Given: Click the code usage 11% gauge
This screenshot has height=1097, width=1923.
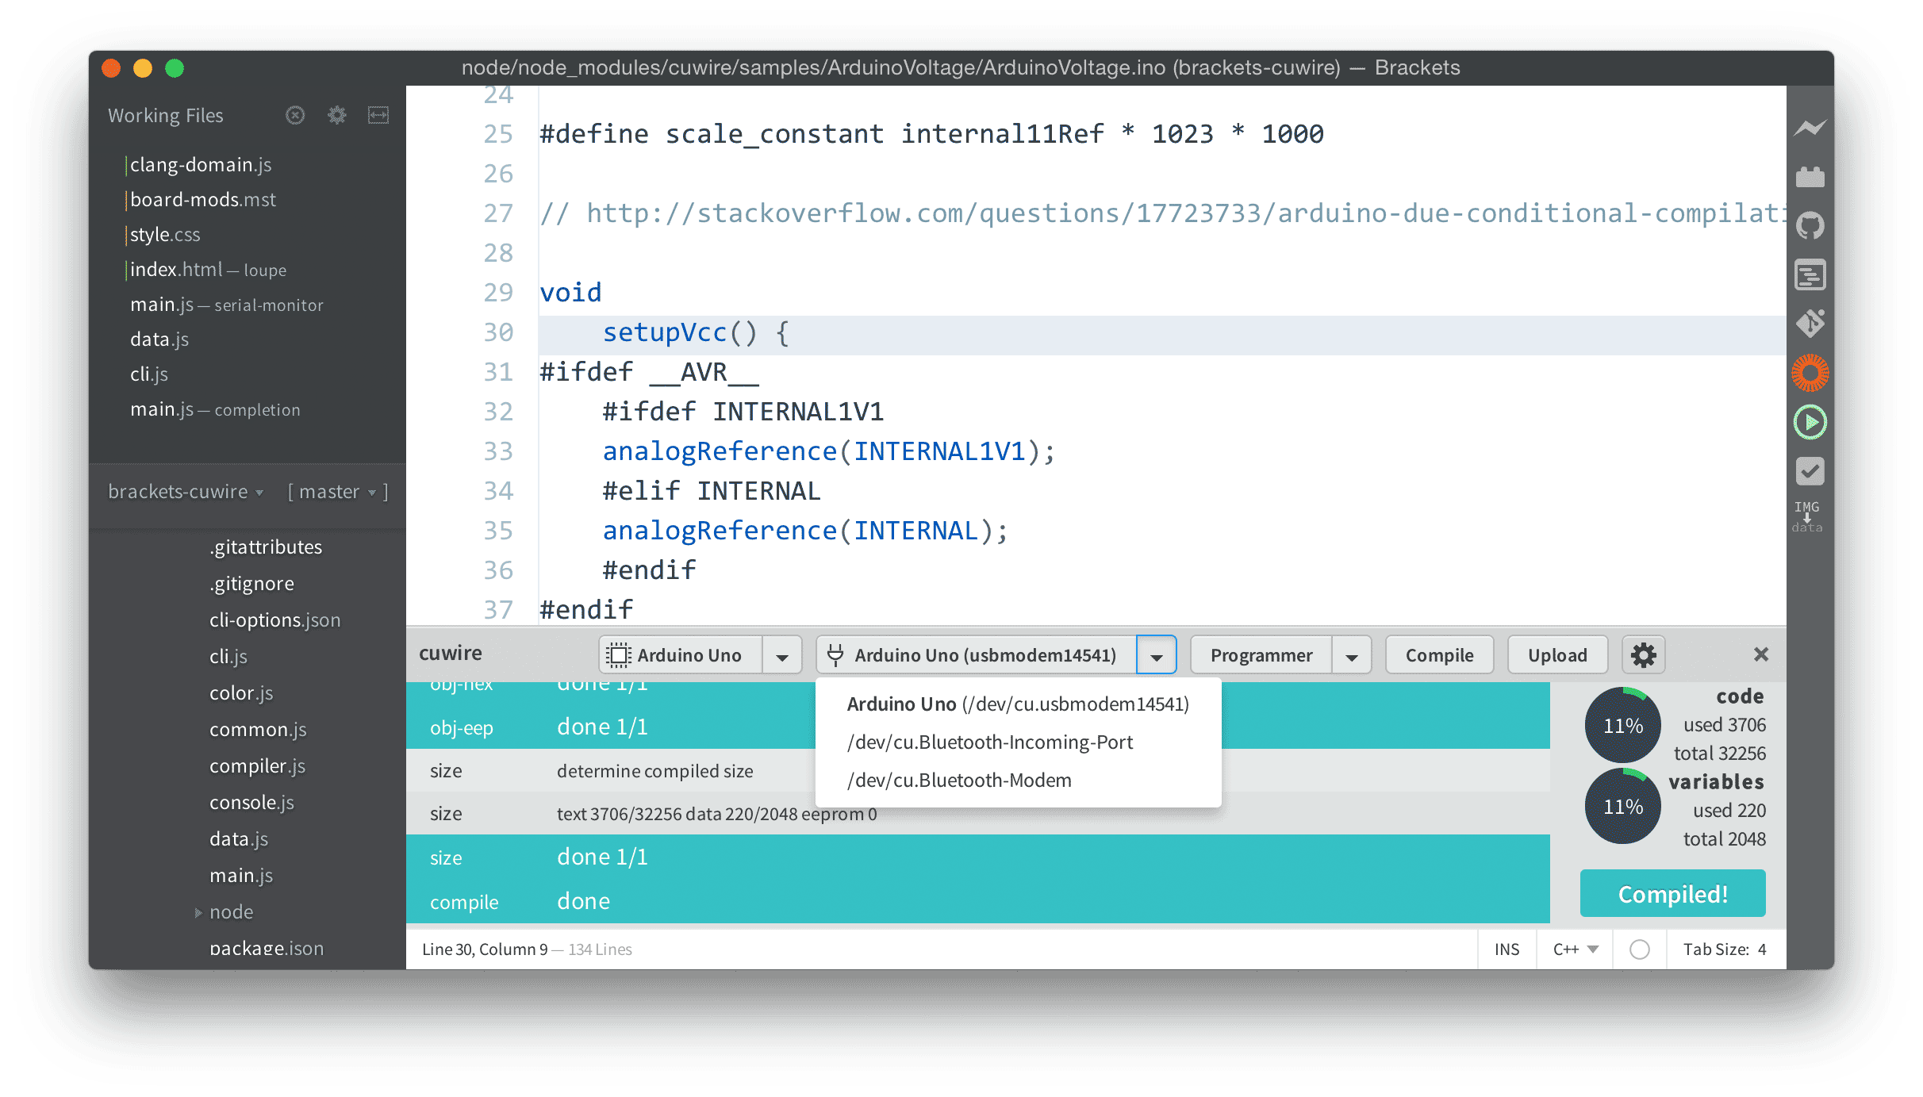Looking at the screenshot, I should [1622, 725].
